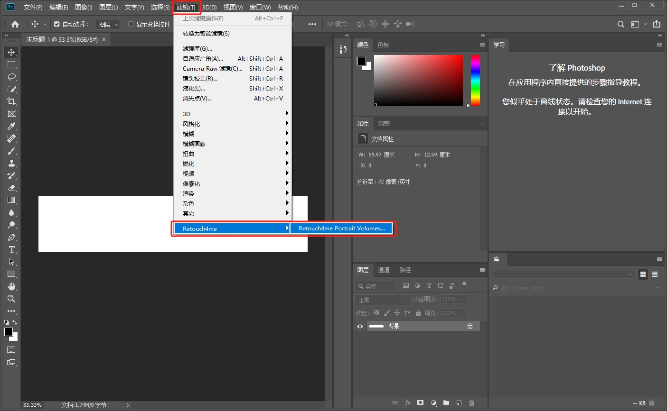Open the layer filter 类型 dropdown
667x411 pixels.
375,286
